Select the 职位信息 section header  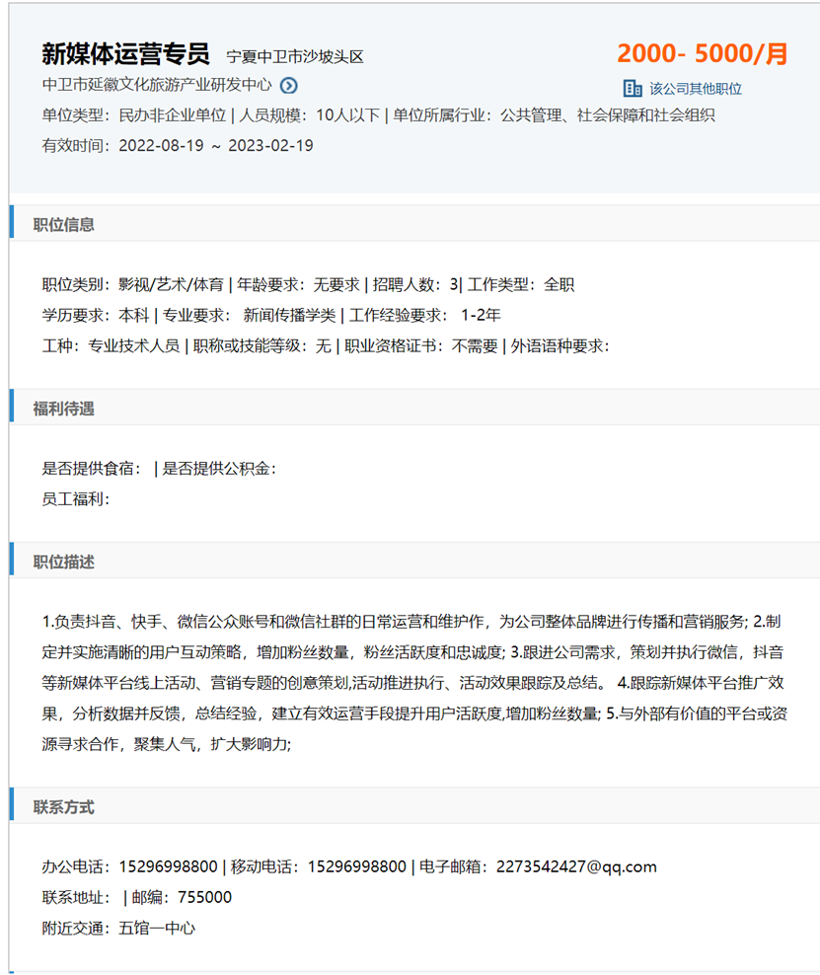(x=64, y=224)
